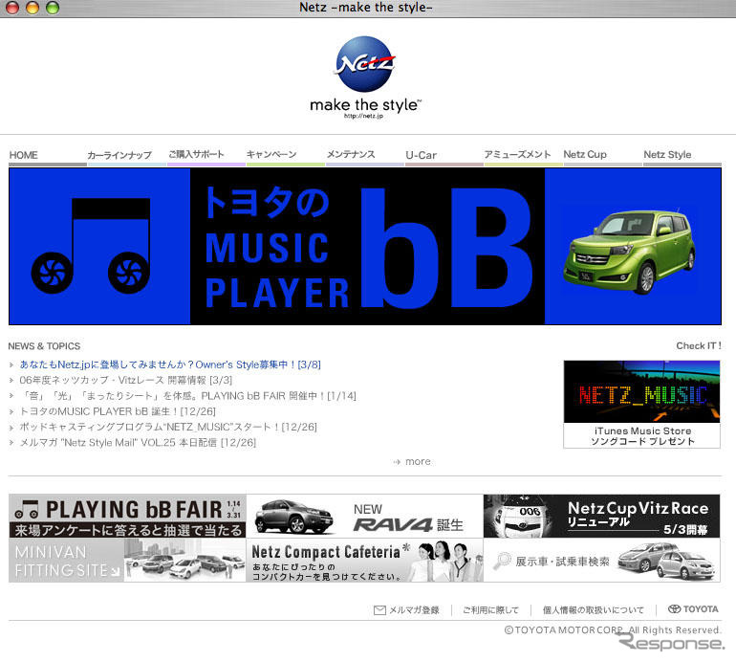Click the green bB car image
Screen dimensions: 736x662
630,253
